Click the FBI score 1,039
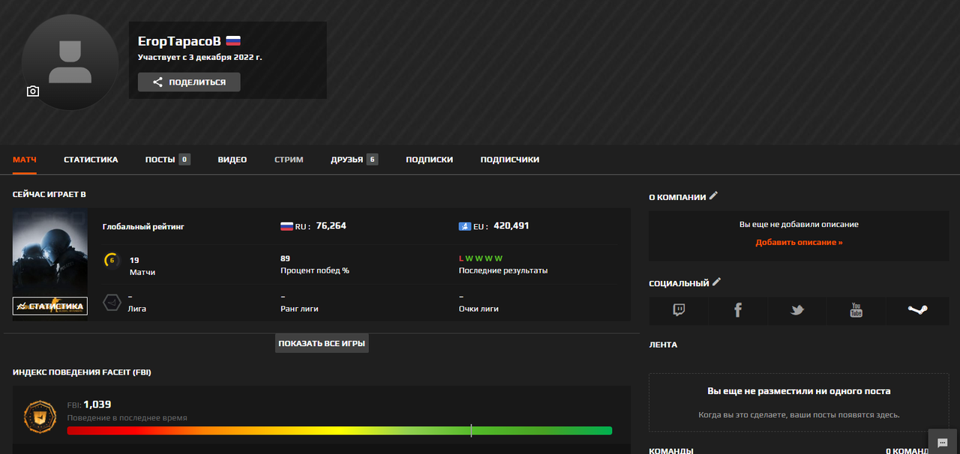 97,405
